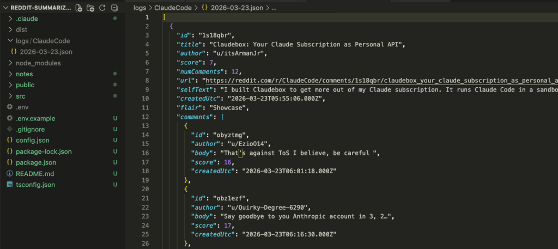The width and height of the screenshot is (558, 249).
Task: Click the modified dot badge beside .claude folder
Action: (x=115, y=19)
